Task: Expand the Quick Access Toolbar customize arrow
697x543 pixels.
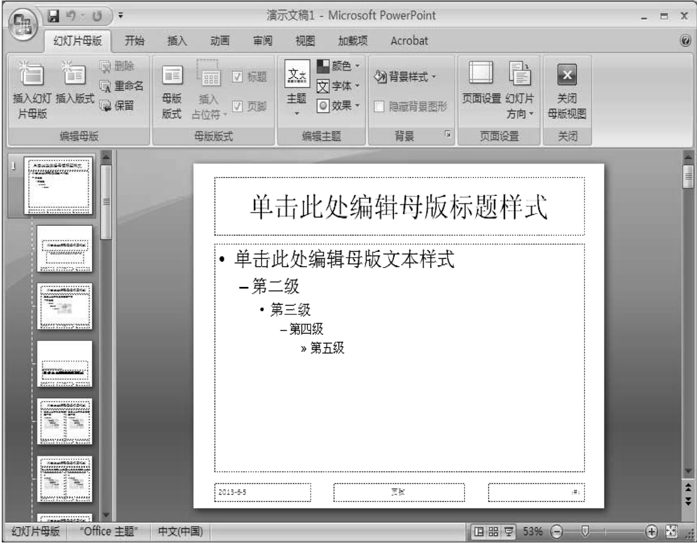Action: click(x=121, y=16)
